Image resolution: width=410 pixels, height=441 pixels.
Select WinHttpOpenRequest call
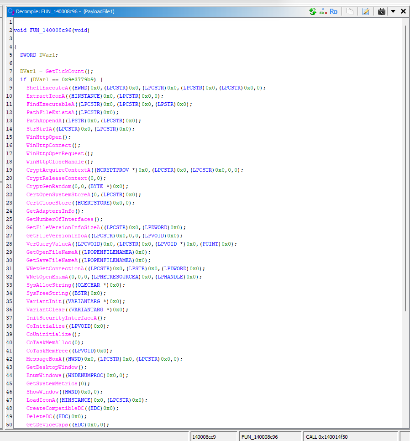click(x=55, y=153)
